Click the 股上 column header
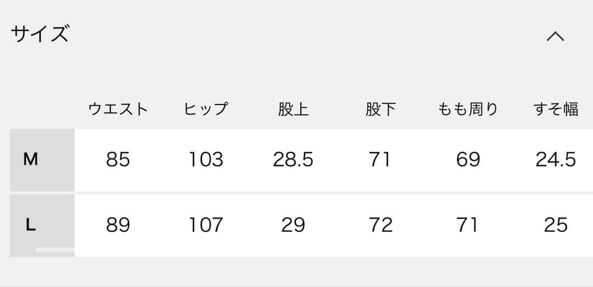 pos(293,109)
